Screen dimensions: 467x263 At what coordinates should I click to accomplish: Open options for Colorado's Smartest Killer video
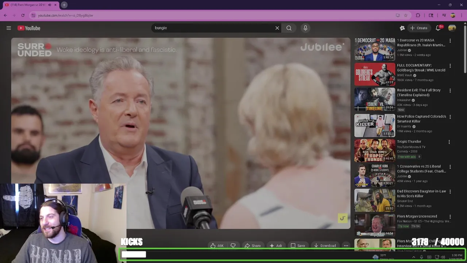click(x=450, y=117)
